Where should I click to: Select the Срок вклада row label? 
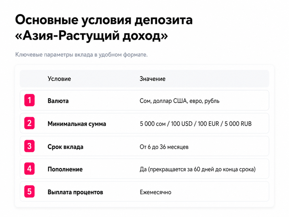coord(65,147)
